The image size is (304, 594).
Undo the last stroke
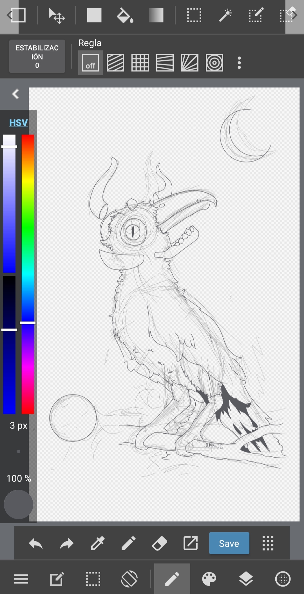click(36, 543)
